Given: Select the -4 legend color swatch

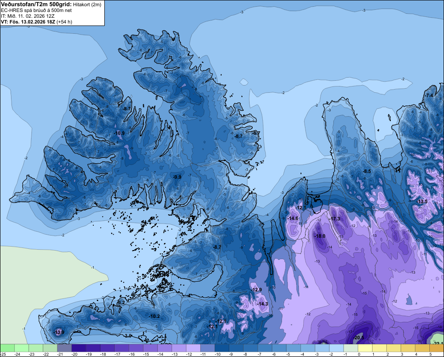Looking at the screenshot, I should point(308,348).
